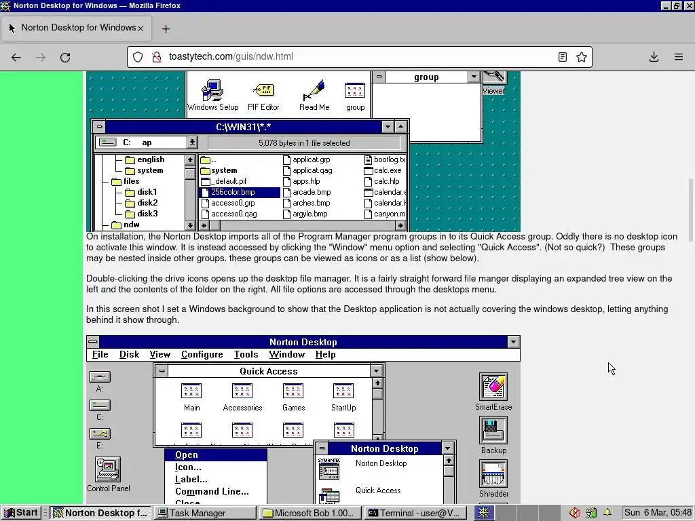Click the insecure connection padlock icon
This screenshot has height=521, width=695.
(x=157, y=57)
